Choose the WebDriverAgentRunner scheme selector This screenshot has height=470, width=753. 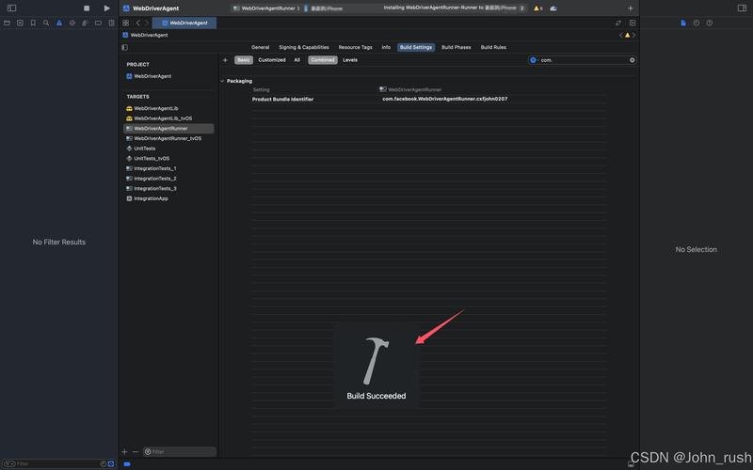266,8
